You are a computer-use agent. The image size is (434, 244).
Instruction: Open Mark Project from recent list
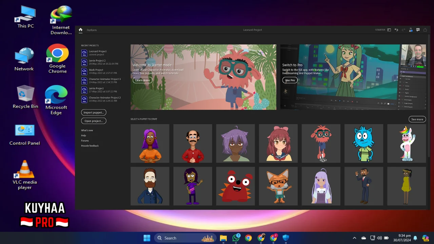coord(99,71)
